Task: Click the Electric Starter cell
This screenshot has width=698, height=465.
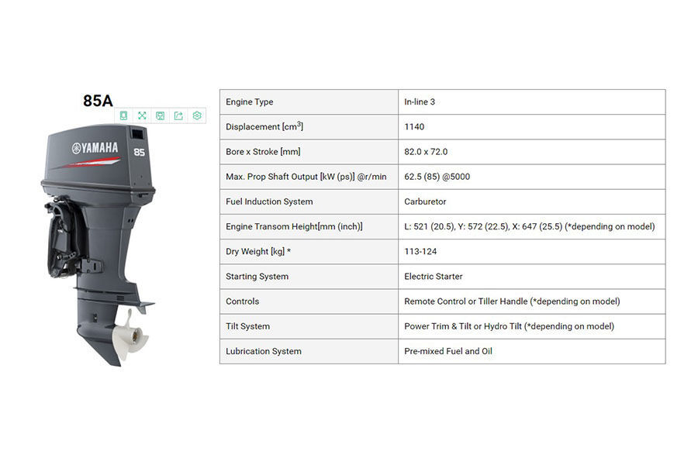Action: point(434,277)
